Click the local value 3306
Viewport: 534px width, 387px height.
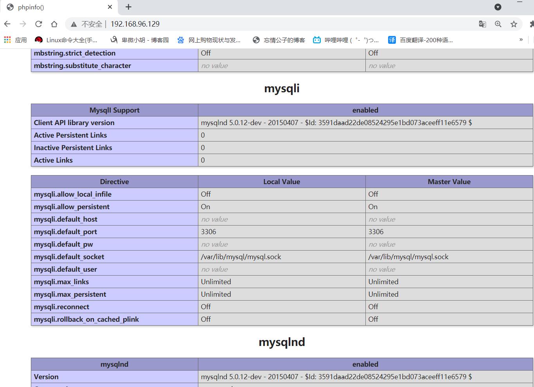(209, 232)
